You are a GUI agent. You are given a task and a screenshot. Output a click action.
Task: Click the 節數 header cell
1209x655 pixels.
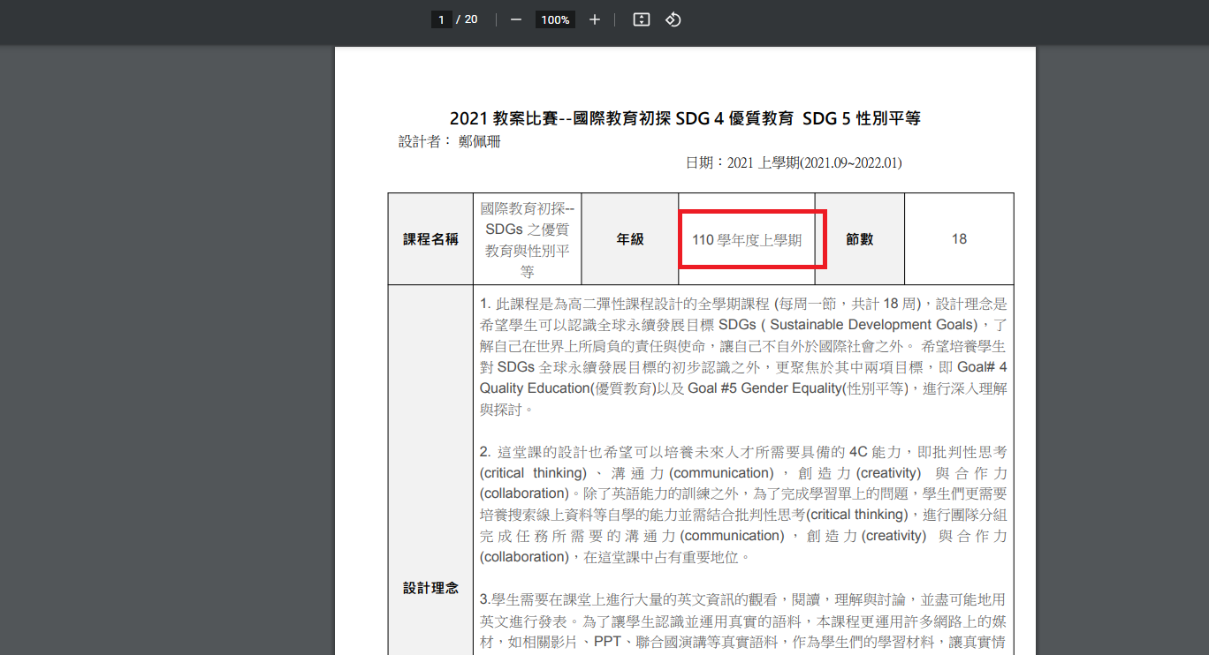pos(860,239)
